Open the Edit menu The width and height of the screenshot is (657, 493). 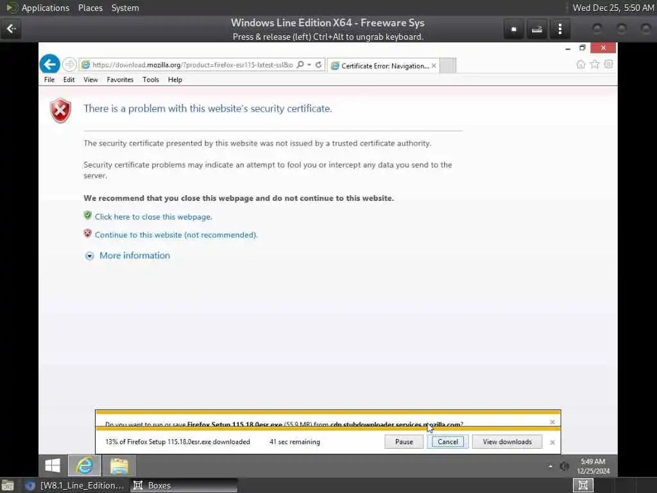(x=69, y=80)
